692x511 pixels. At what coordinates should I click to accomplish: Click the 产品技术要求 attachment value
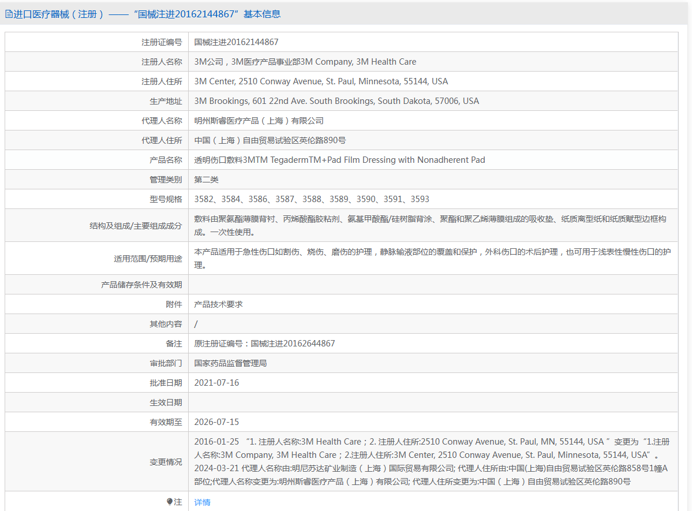(219, 304)
